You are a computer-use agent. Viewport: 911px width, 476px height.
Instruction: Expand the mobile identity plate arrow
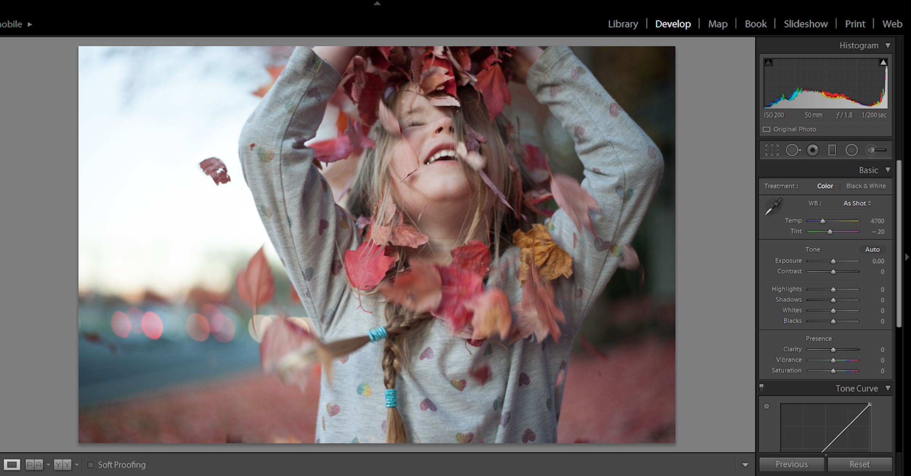[x=30, y=24]
